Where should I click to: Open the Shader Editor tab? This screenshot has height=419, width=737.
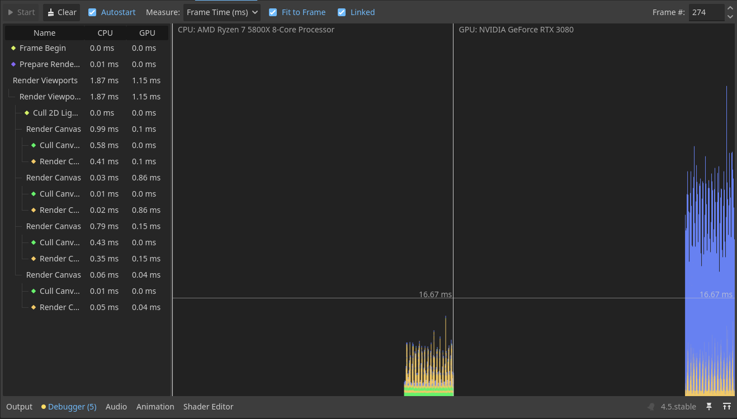click(x=208, y=407)
